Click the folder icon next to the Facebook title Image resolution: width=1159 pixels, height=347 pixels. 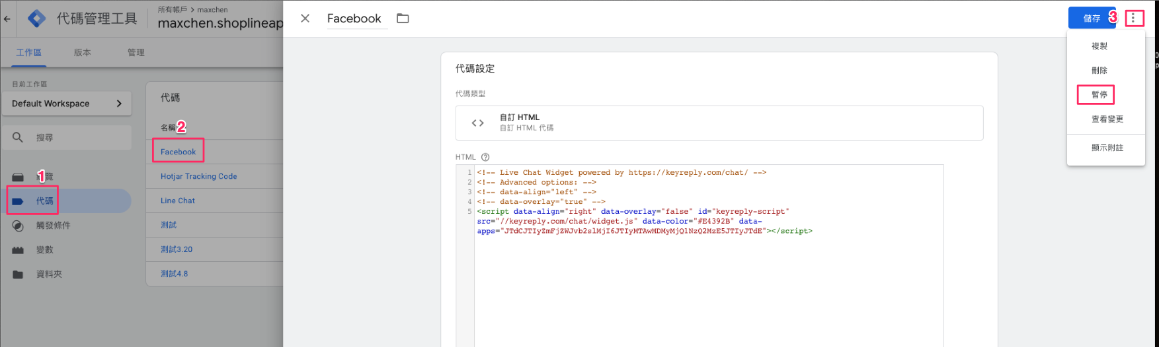(x=403, y=18)
